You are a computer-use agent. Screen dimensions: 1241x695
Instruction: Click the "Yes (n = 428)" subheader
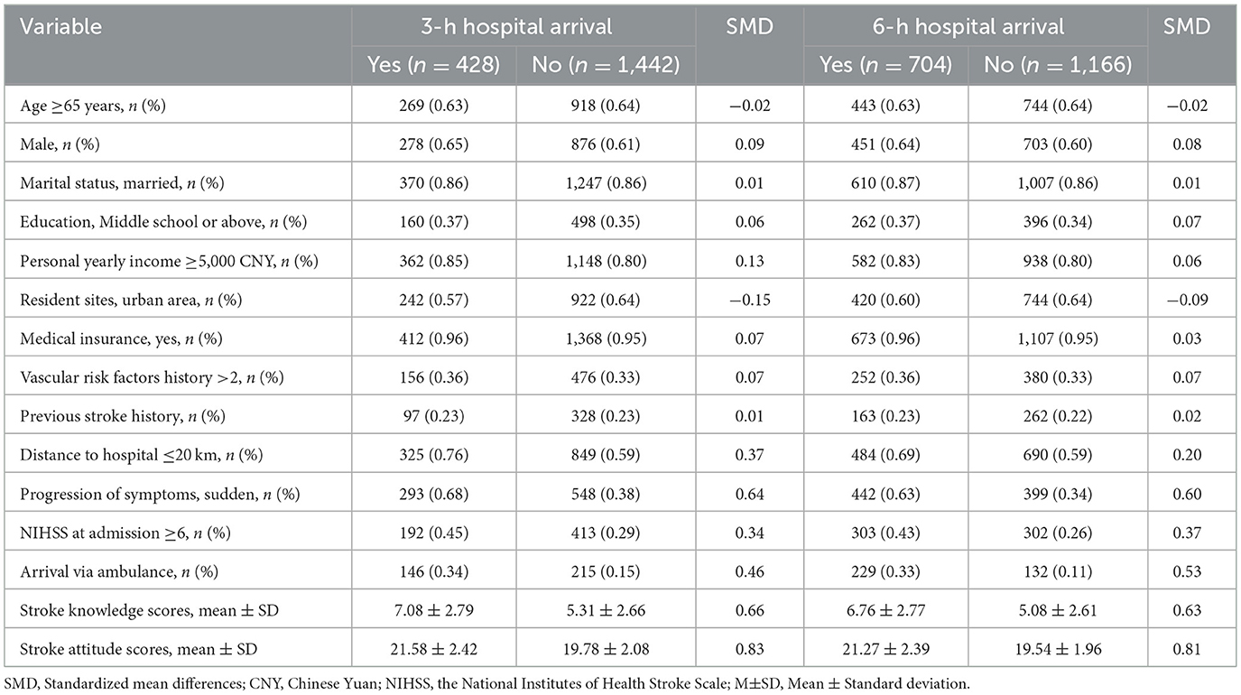432,64
